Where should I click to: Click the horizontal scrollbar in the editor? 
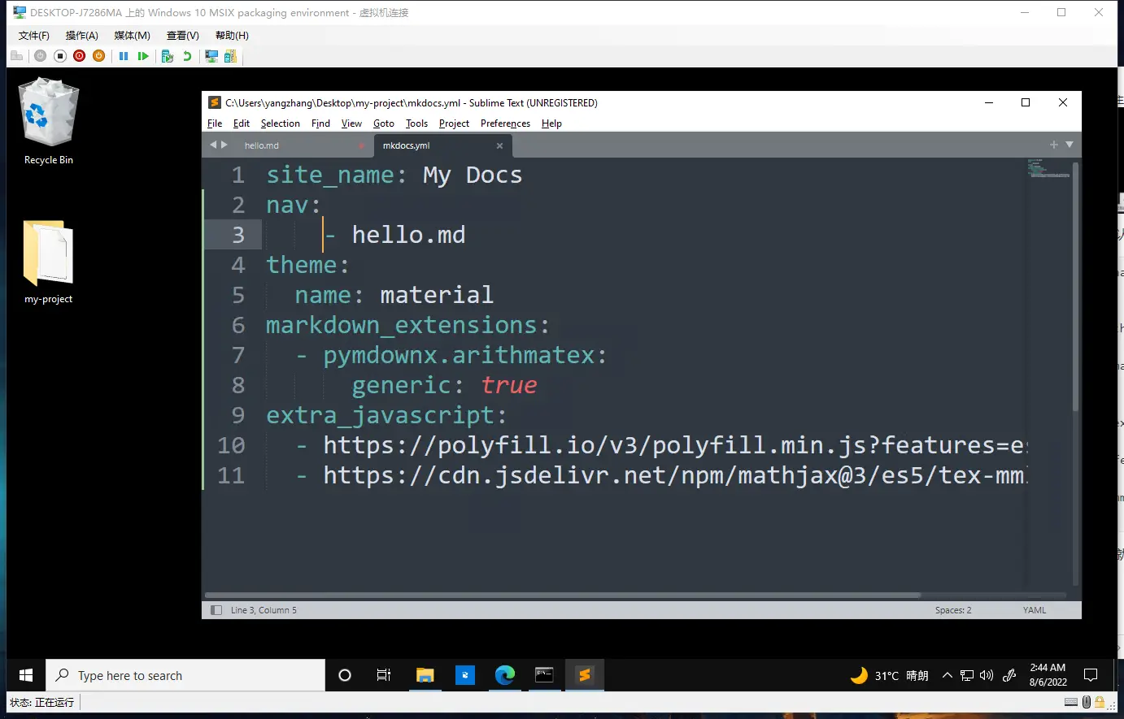[x=561, y=595]
